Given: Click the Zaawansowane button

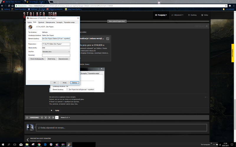Looking at the screenshot, I should pyautogui.click(x=64, y=59).
